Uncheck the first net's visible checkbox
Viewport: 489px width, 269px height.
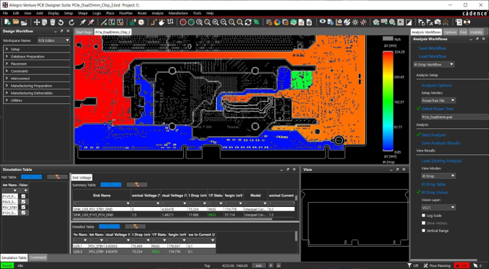(x=23, y=196)
